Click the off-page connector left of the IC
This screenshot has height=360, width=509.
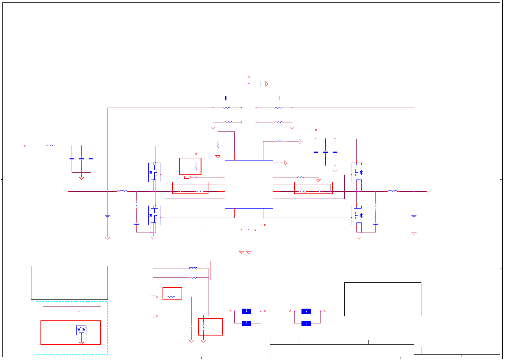tap(188, 177)
